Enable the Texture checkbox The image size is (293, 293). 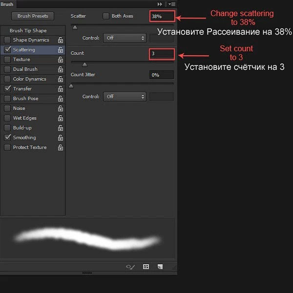[x=7, y=60]
